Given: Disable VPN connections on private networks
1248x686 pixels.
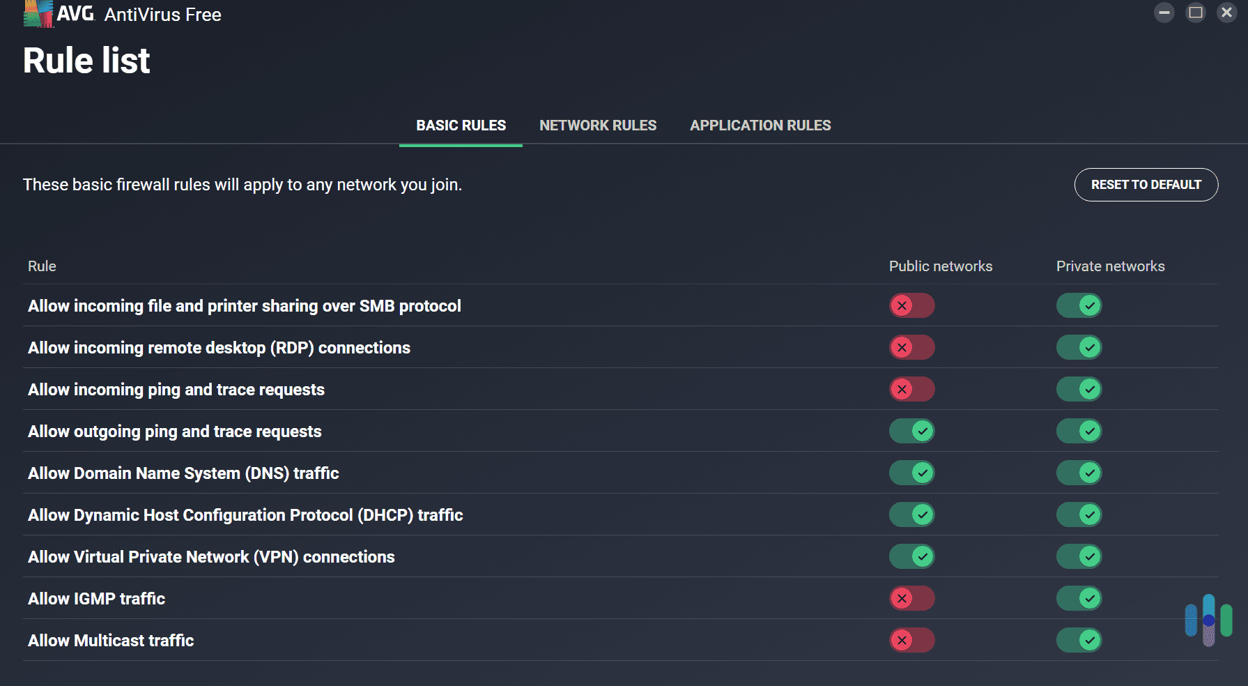Looking at the screenshot, I should click(x=1079, y=556).
